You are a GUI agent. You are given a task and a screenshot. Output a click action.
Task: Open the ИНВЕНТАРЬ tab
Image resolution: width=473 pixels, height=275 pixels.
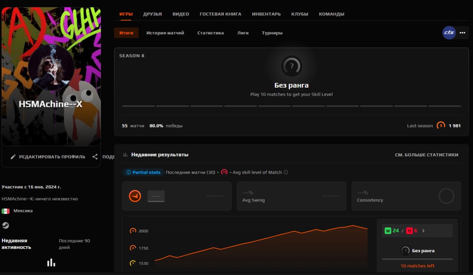(266, 14)
